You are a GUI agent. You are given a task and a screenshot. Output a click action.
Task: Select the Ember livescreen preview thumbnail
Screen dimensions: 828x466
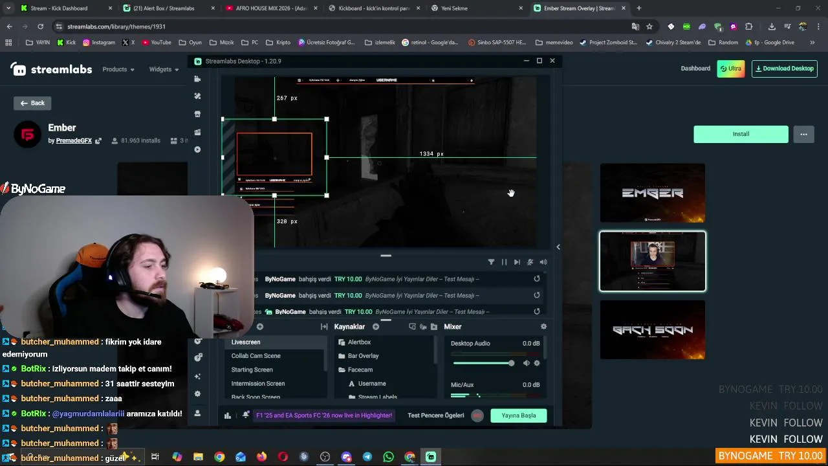click(x=653, y=261)
